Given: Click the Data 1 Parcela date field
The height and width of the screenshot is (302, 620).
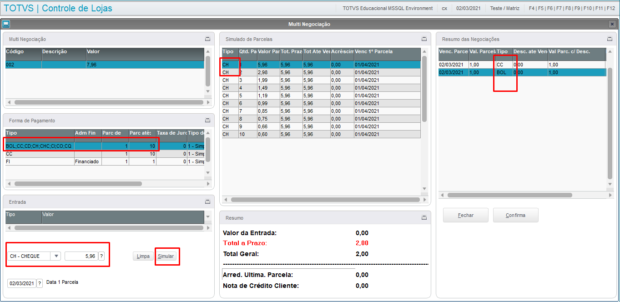Looking at the screenshot, I should tap(22, 283).
